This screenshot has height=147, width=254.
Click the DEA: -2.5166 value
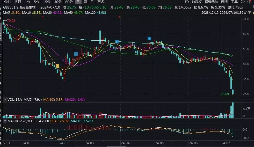60,121
